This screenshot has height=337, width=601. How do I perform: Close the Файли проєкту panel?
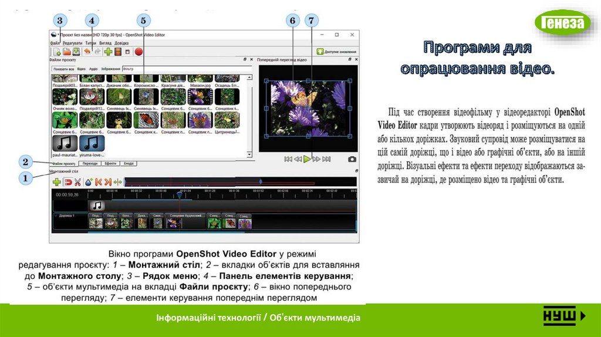coord(251,59)
